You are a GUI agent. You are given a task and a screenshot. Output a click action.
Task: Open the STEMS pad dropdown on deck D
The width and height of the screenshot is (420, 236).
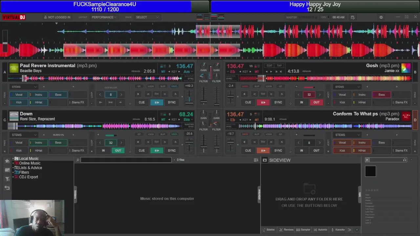pyautogui.click(x=347, y=135)
